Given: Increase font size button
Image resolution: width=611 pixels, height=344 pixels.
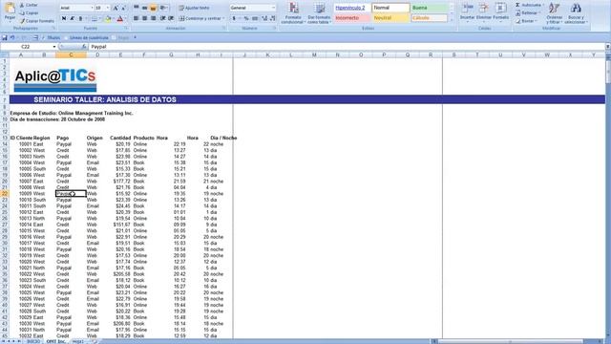Looking at the screenshot, I should click(116, 8).
